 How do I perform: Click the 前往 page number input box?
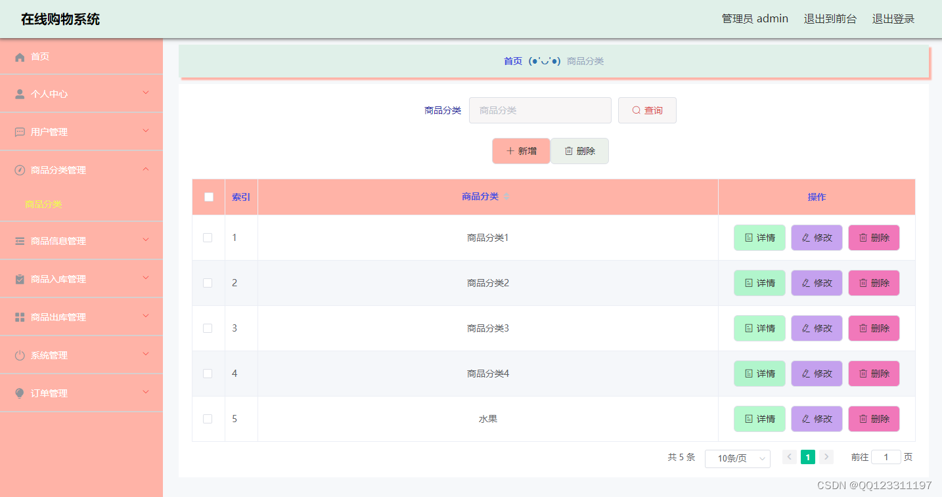[x=886, y=457]
